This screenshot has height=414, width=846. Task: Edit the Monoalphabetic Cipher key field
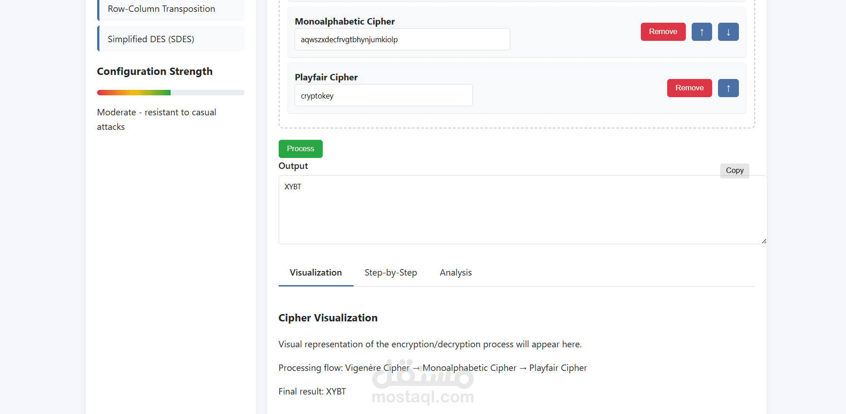[x=402, y=39]
